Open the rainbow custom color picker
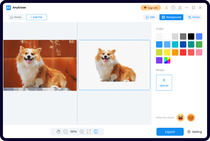 coord(167,60)
